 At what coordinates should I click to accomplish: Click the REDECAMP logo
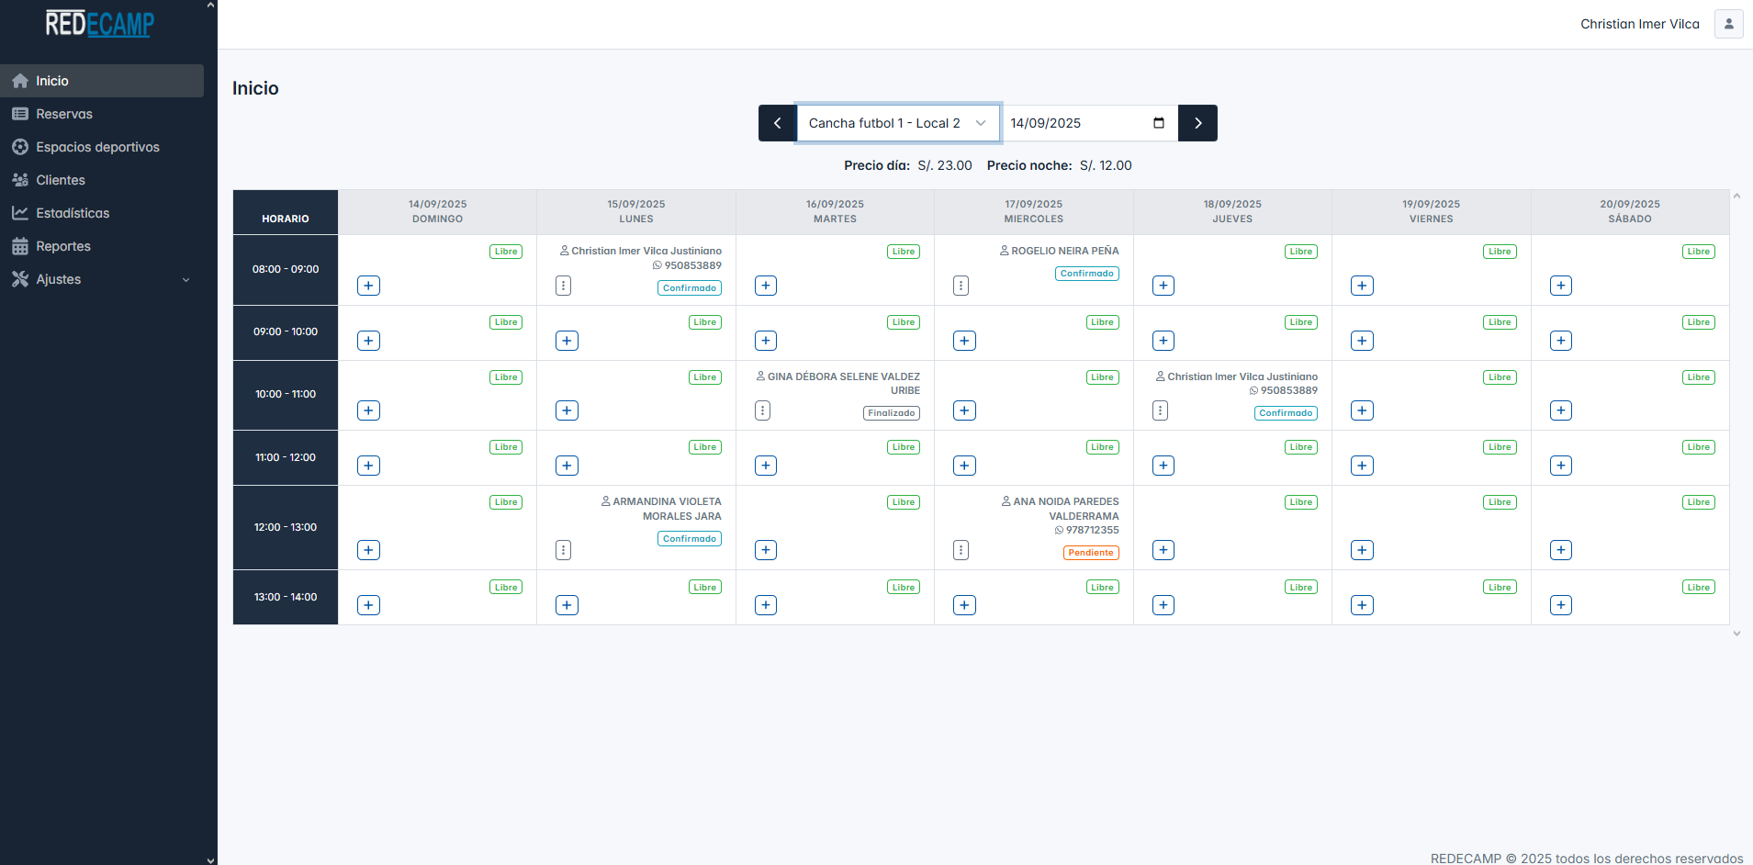pyautogui.click(x=100, y=24)
